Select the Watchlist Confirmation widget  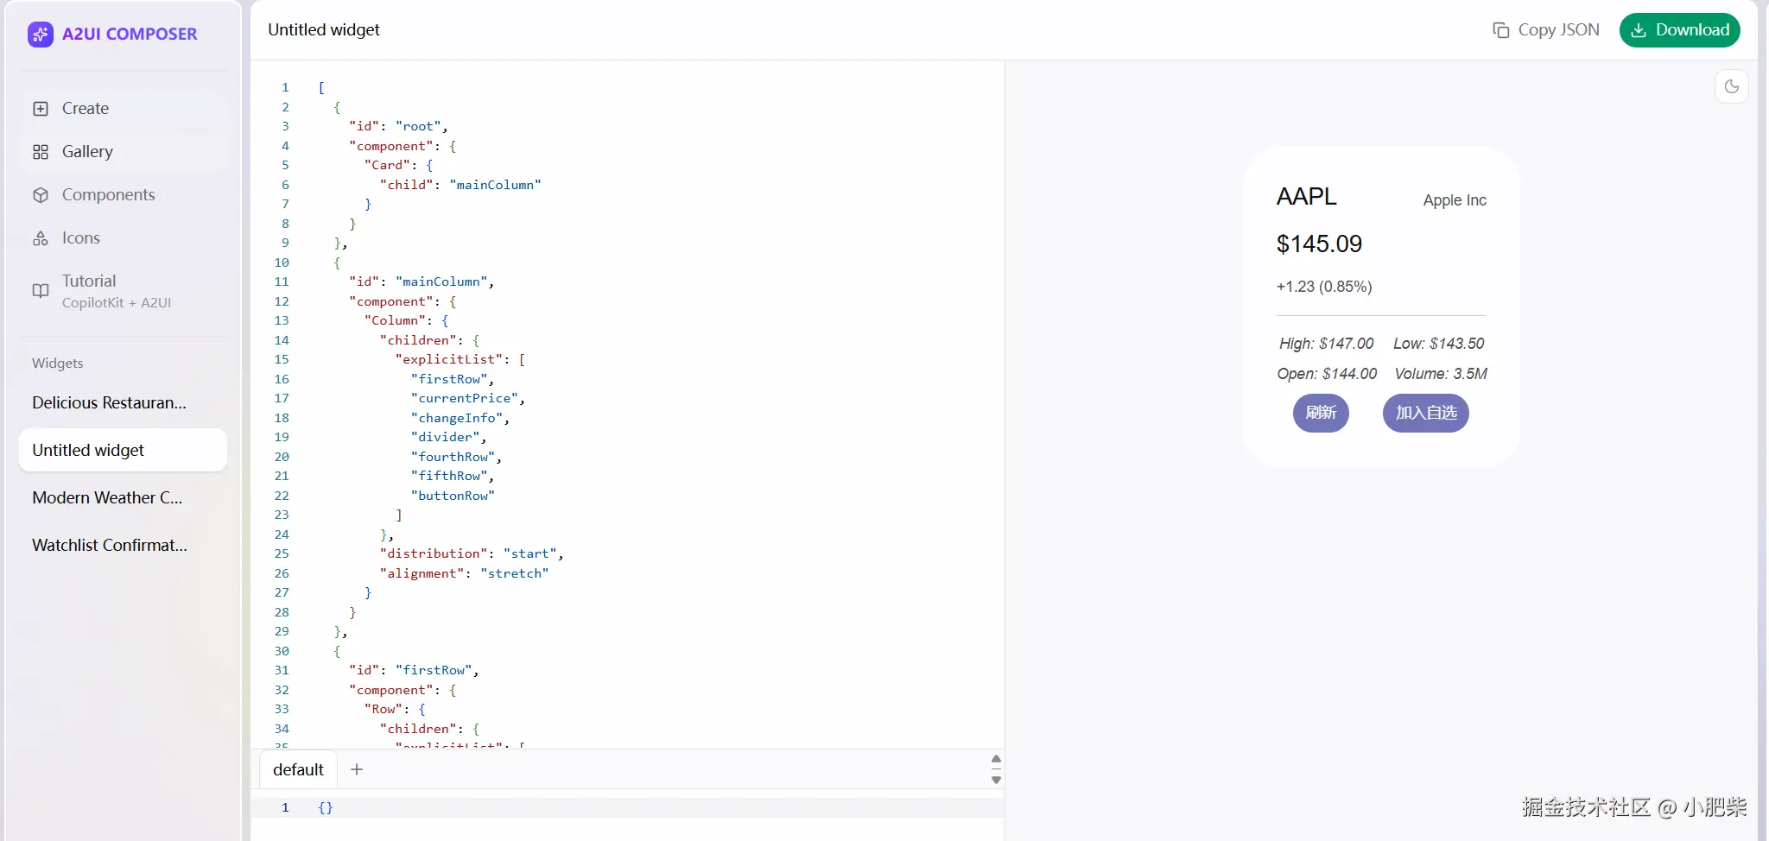(124, 545)
